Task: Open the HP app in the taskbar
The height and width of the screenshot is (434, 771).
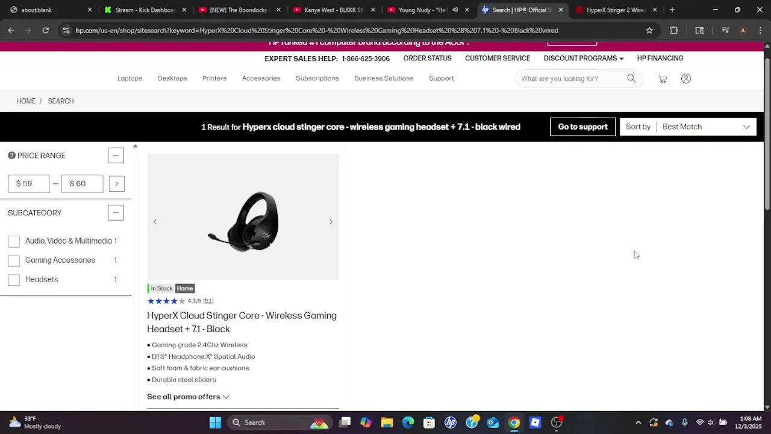Action: pos(451,423)
